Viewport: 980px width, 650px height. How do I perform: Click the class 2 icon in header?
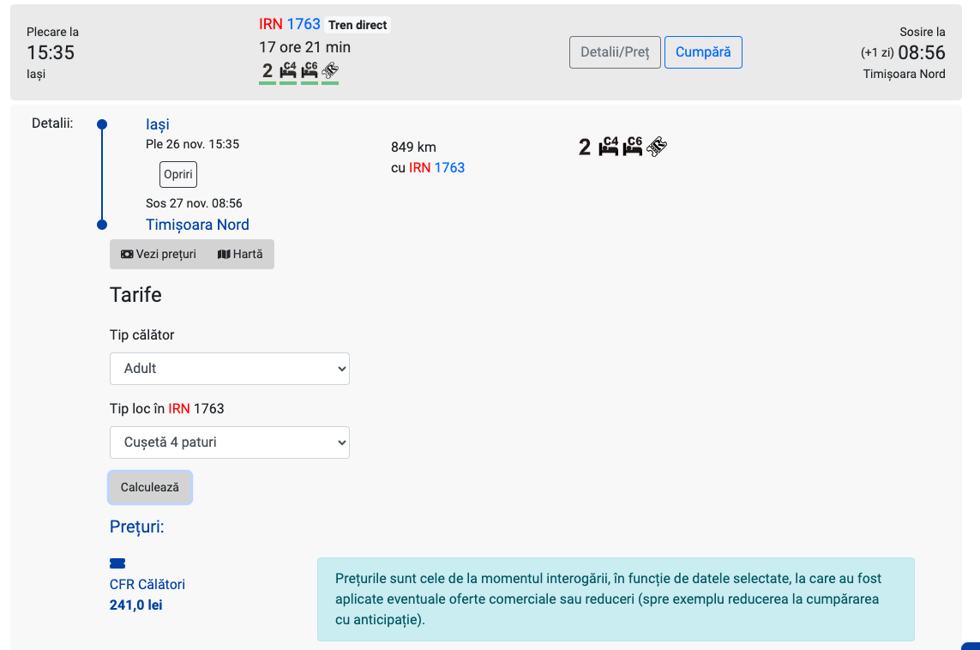(268, 70)
